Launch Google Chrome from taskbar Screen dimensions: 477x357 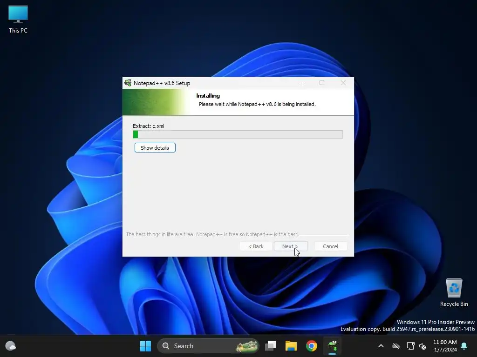coord(312,346)
